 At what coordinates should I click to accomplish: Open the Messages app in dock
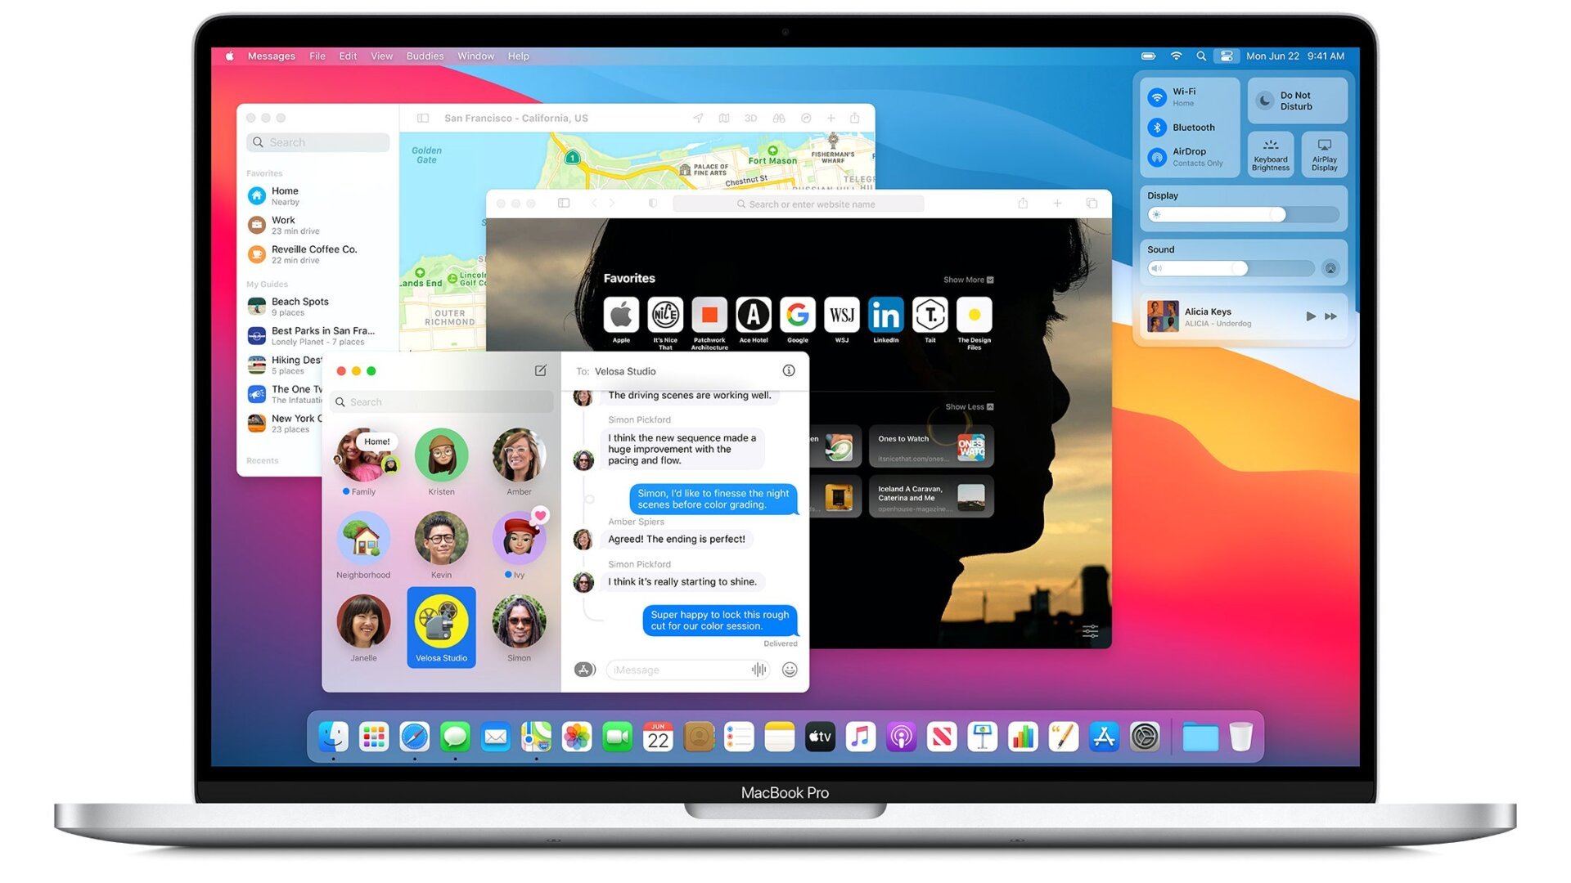454,737
